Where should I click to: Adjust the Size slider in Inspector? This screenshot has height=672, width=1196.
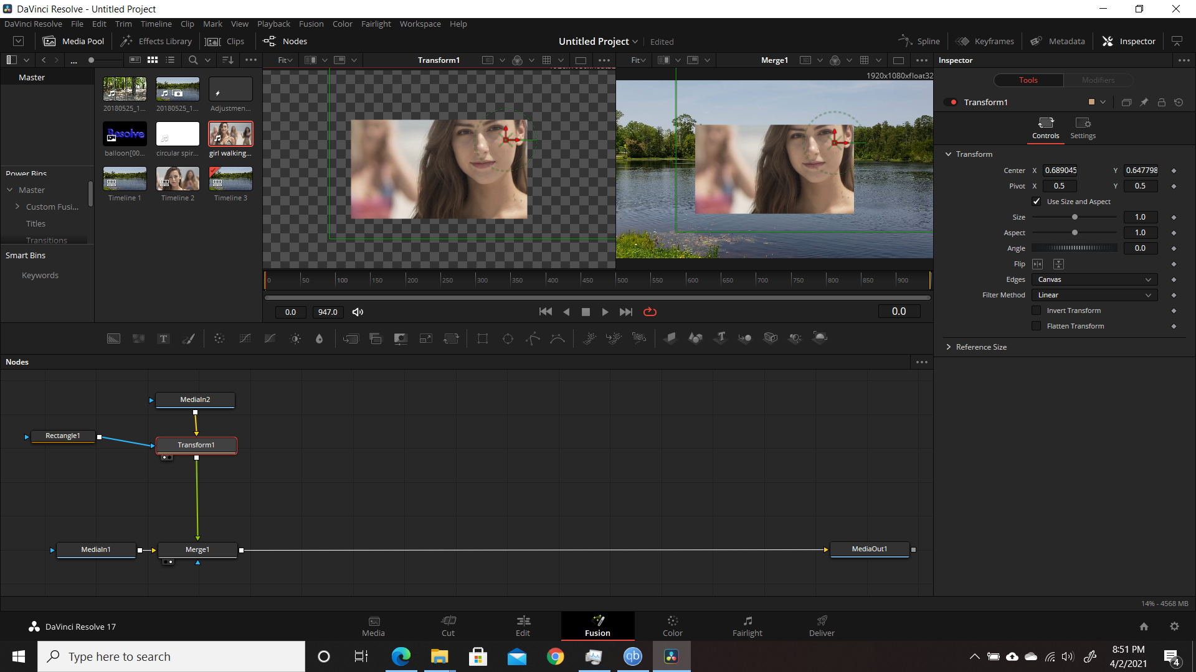[1075, 217]
